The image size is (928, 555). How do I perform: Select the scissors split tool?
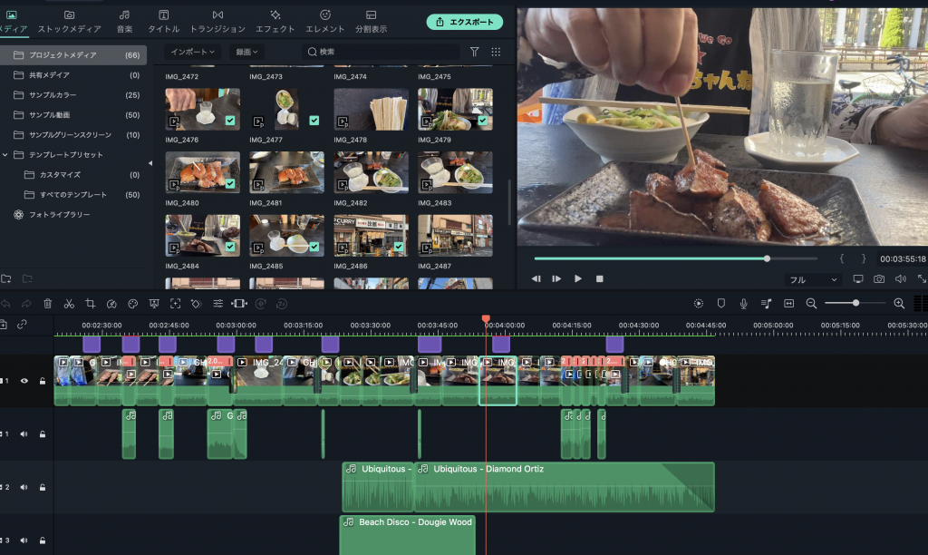(x=69, y=304)
